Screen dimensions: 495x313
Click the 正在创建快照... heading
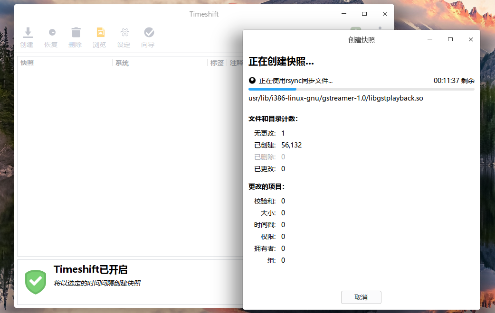[x=281, y=62]
